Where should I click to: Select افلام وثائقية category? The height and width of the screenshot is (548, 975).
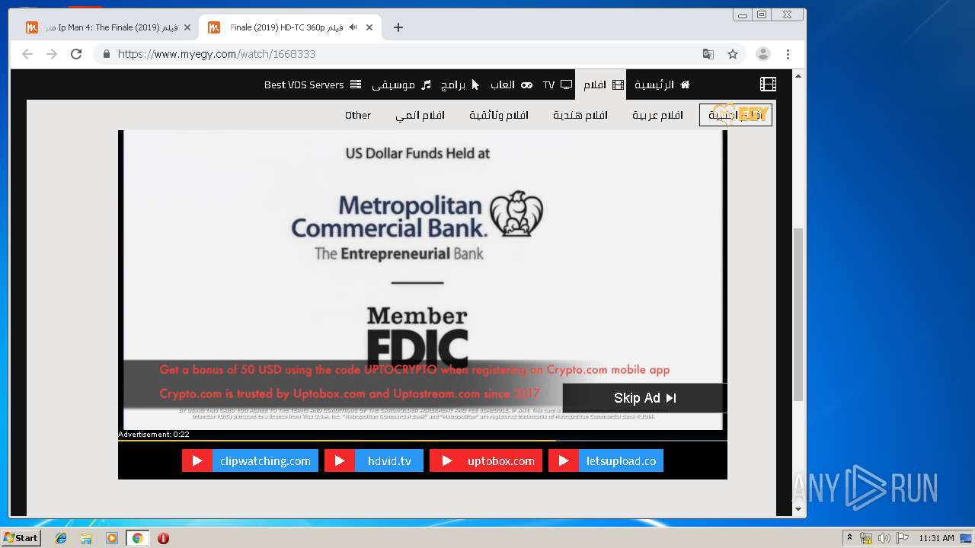(x=499, y=115)
